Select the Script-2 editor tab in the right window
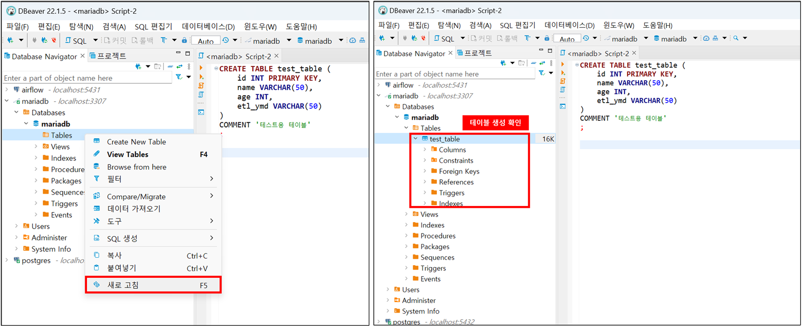Screen dimensions: 802x326 598,54
